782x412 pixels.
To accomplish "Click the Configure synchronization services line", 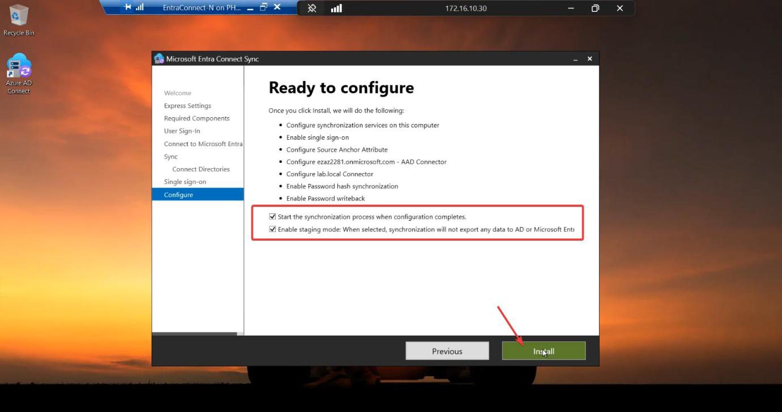I will 362,125.
